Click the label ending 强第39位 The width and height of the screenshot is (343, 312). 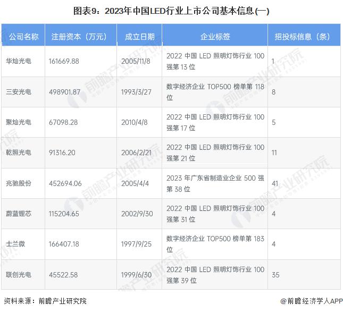[215, 275]
